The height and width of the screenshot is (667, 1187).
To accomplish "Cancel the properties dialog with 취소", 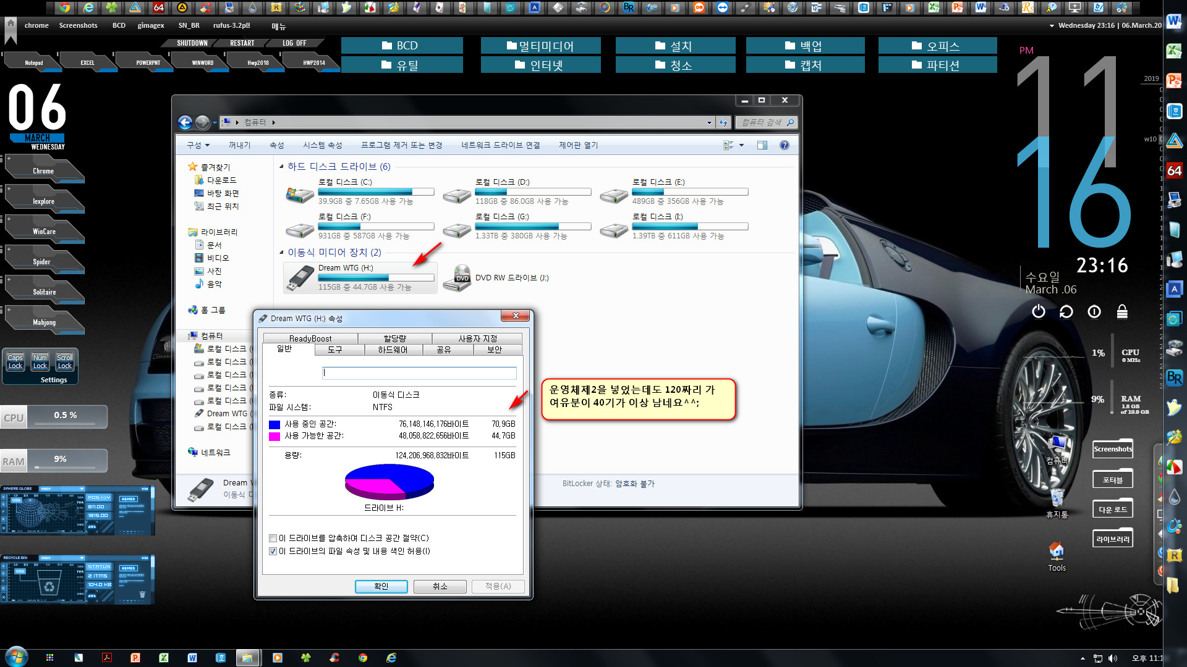I will tap(440, 586).
